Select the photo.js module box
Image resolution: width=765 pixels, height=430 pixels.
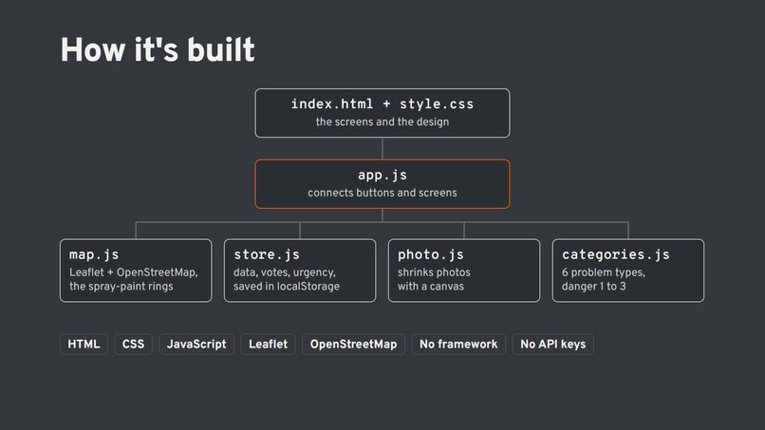point(464,271)
